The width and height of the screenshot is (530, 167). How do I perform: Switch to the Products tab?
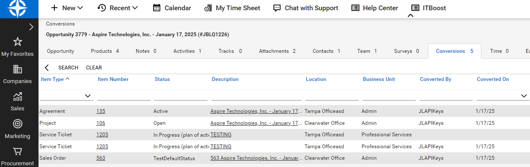(x=105, y=51)
